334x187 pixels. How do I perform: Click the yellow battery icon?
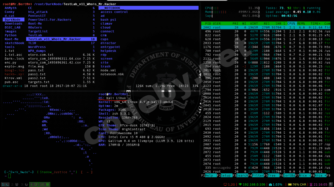(x=290, y=184)
